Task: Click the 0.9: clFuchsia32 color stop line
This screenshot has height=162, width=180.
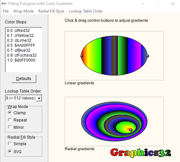Action: [24, 55]
